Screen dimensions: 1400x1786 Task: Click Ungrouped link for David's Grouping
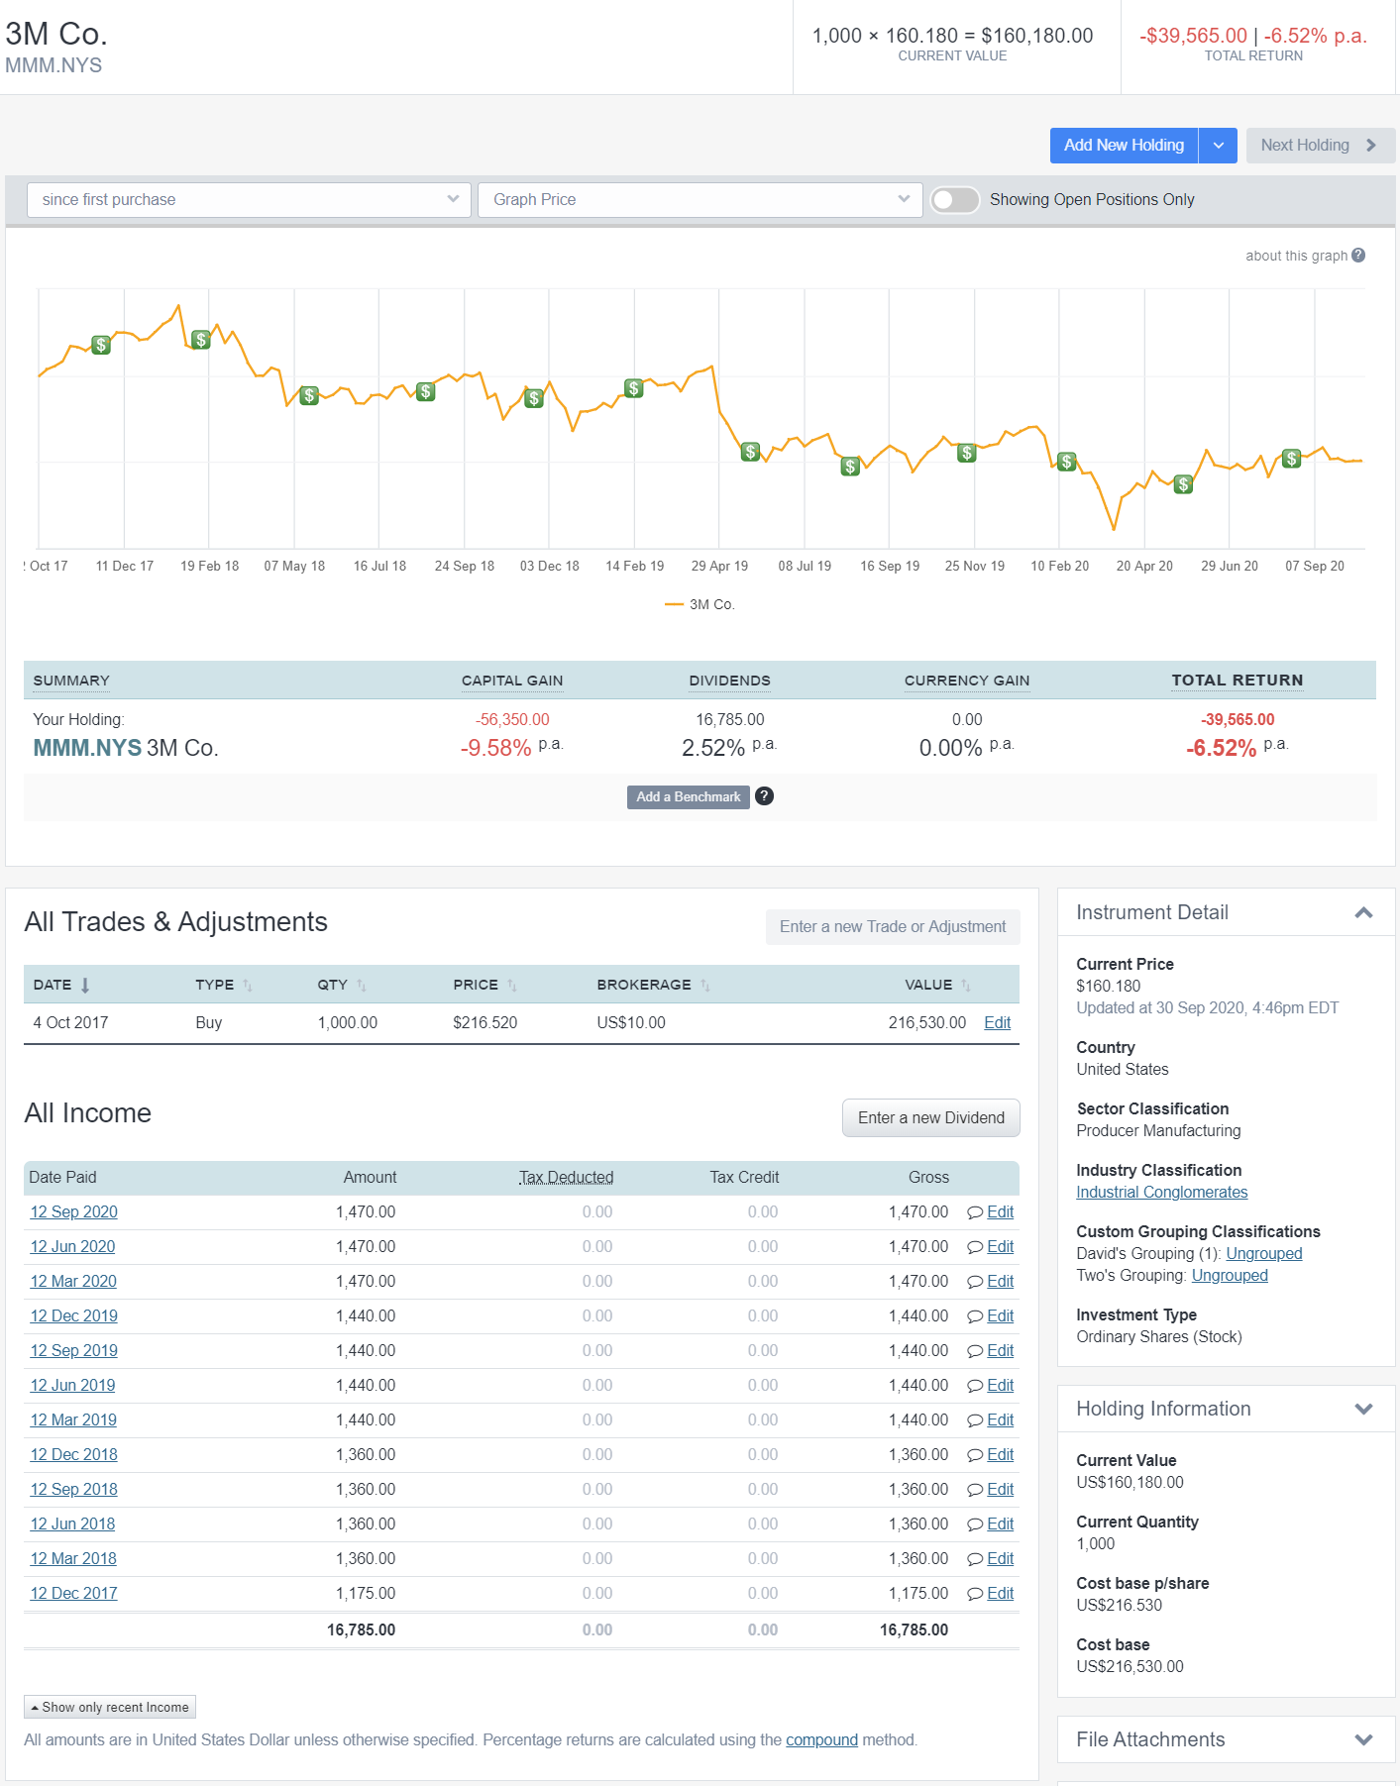[x=1264, y=1254]
